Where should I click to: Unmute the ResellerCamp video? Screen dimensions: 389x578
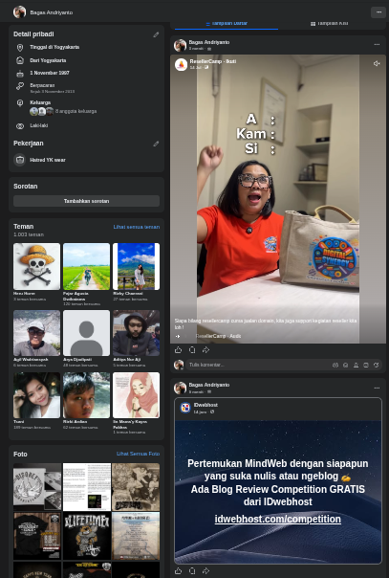tap(377, 64)
